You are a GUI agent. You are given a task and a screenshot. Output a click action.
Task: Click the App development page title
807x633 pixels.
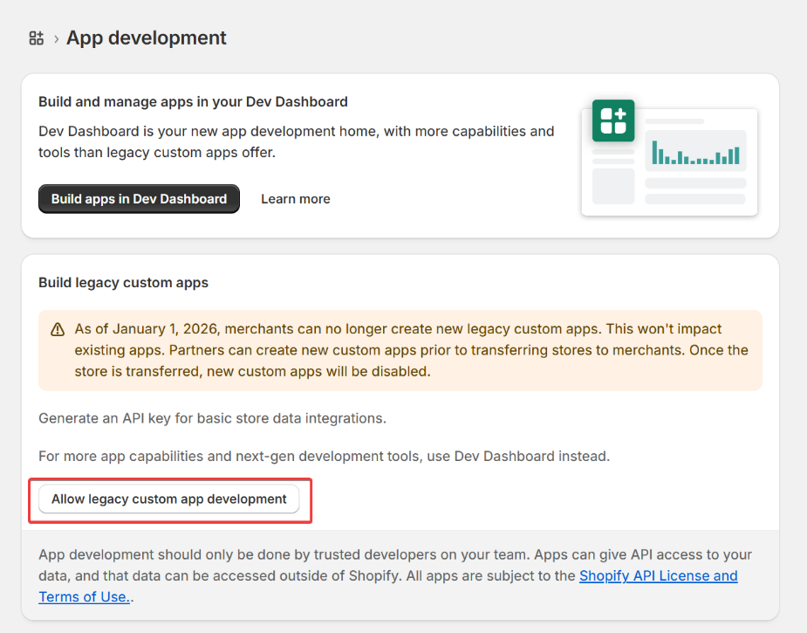(x=147, y=38)
